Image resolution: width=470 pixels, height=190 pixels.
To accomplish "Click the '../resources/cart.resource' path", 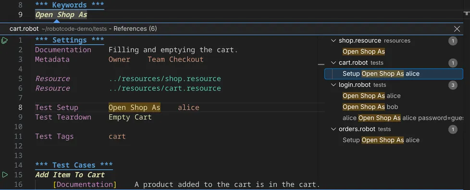I will coord(164,88).
